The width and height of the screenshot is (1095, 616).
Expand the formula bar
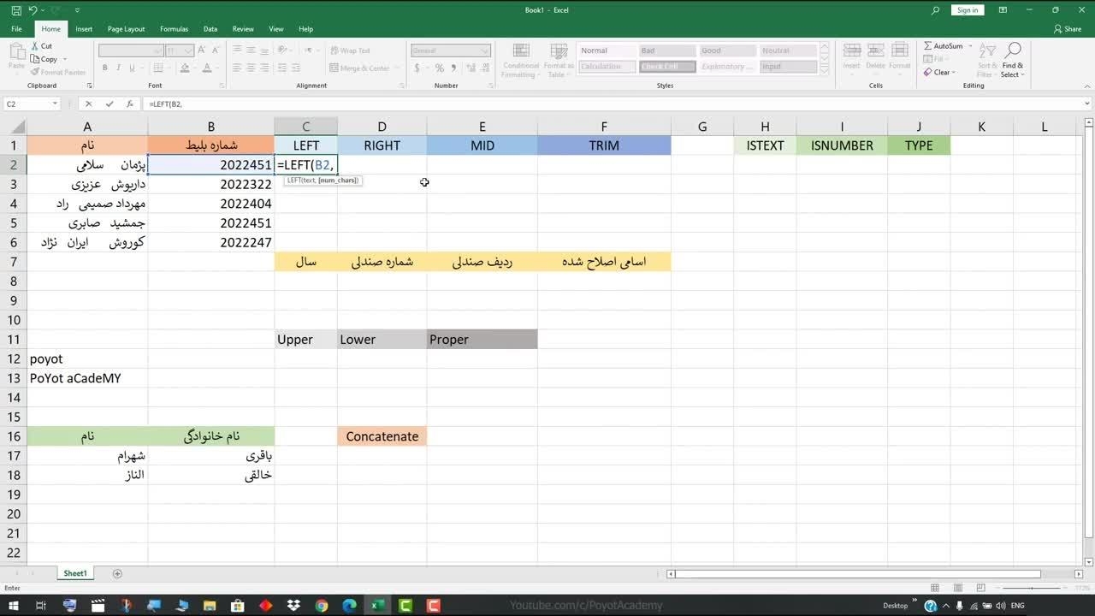click(x=1087, y=104)
